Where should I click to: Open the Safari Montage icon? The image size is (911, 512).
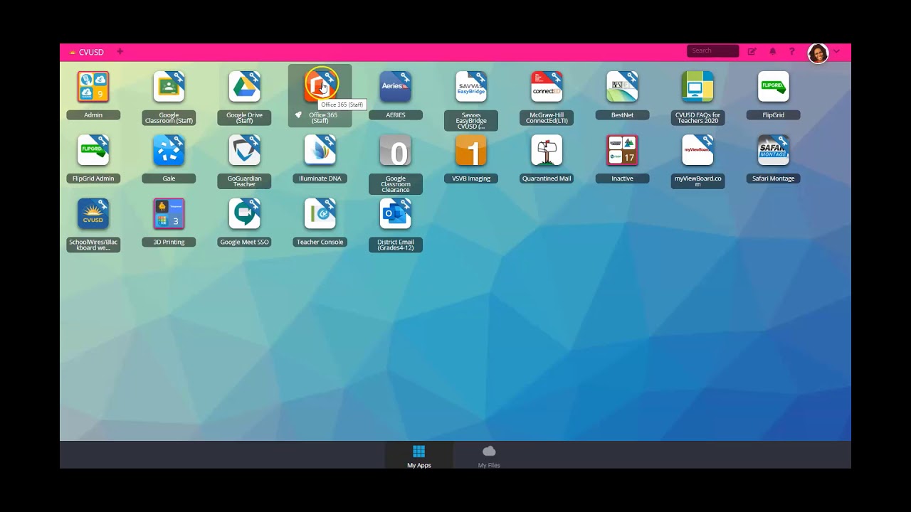(774, 150)
